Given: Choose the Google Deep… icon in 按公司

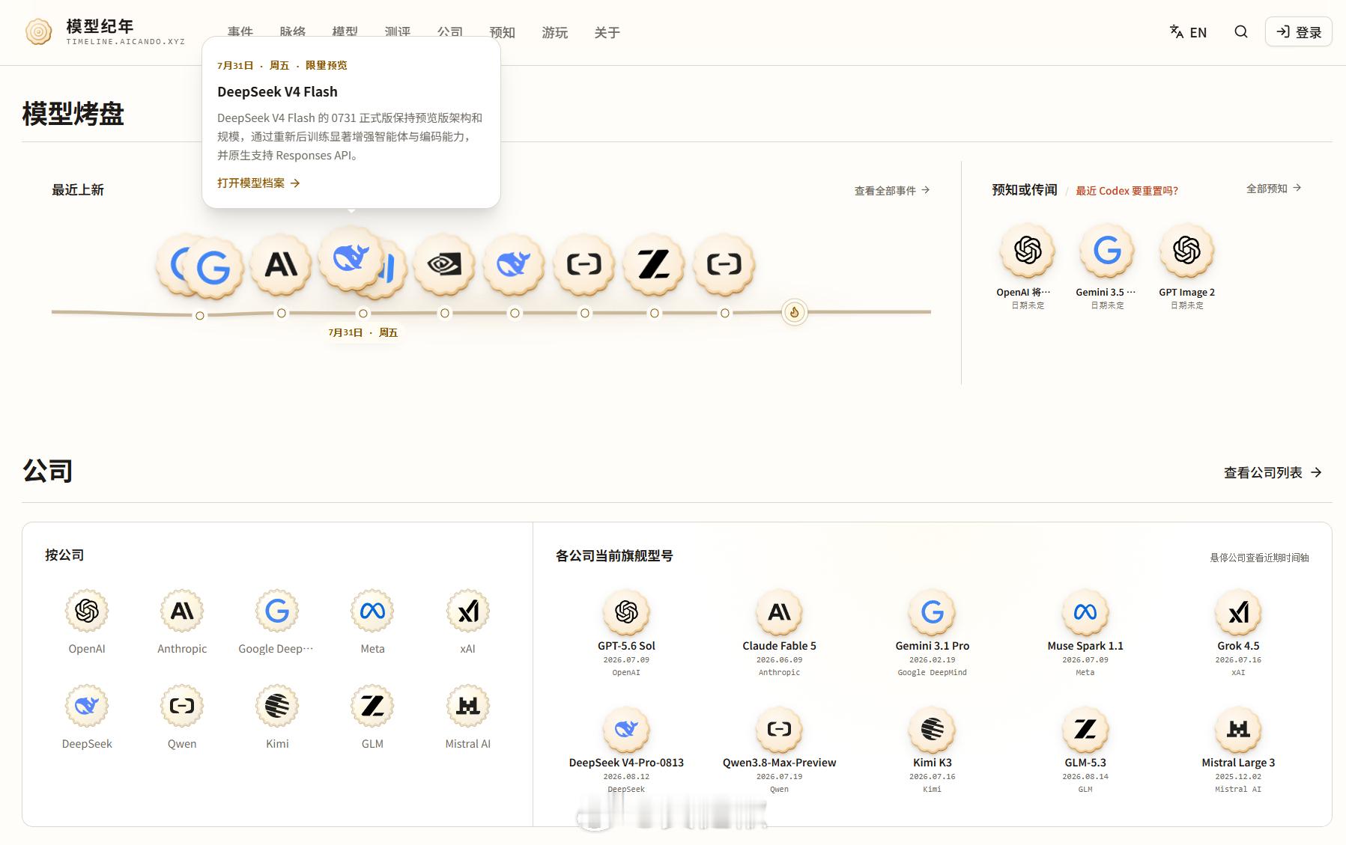Looking at the screenshot, I should 277,611.
